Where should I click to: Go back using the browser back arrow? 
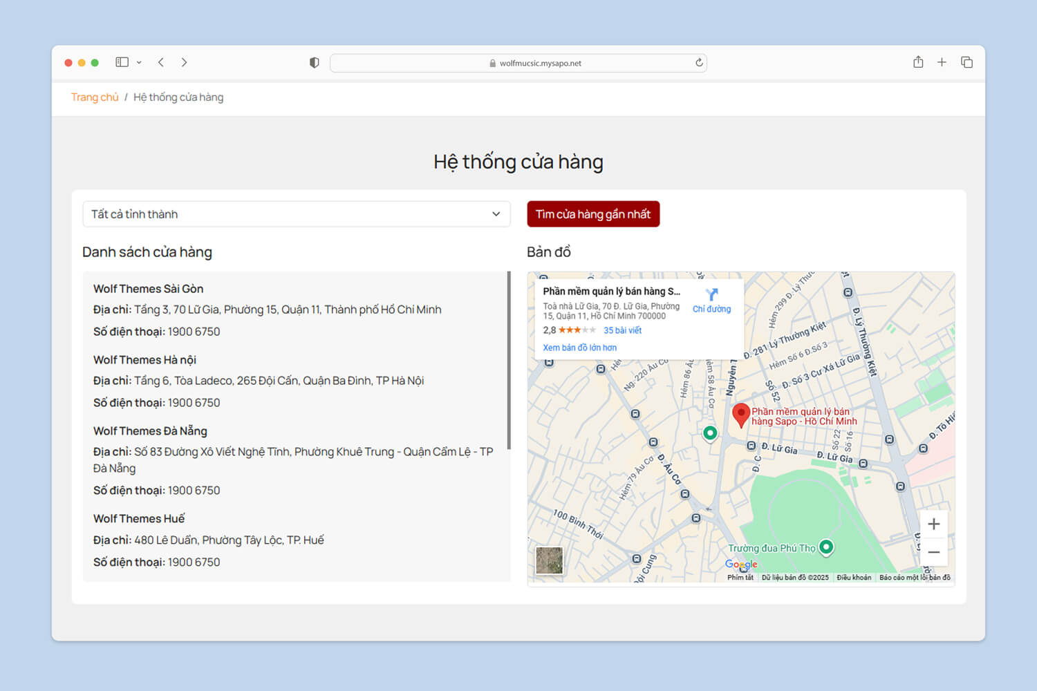pyautogui.click(x=161, y=62)
